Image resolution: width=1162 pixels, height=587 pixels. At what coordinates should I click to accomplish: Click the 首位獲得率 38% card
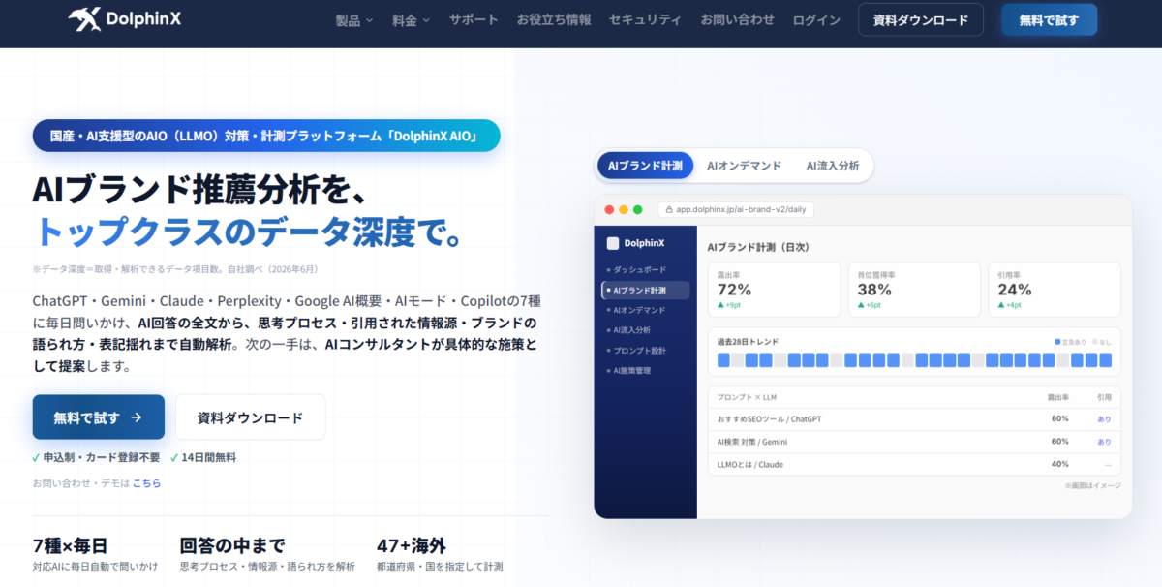click(x=914, y=290)
